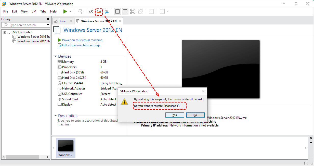Switch to the Windows Server 2012 EN tab

99,21
